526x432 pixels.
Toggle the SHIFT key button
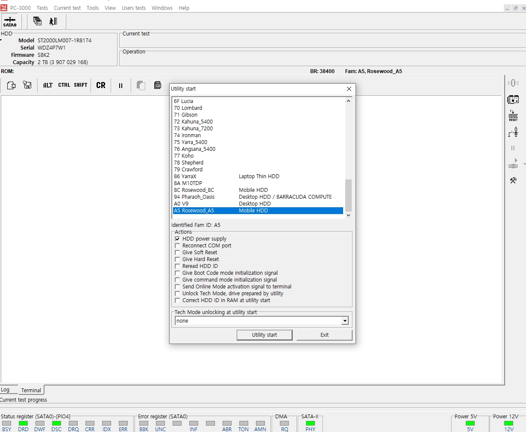click(81, 85)
